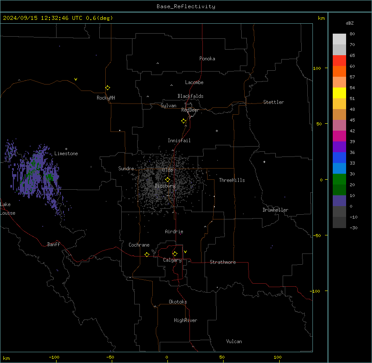Screen dimensions: 372x363
Task: Select the ThreeHills label
Action: tap(232, 180)
